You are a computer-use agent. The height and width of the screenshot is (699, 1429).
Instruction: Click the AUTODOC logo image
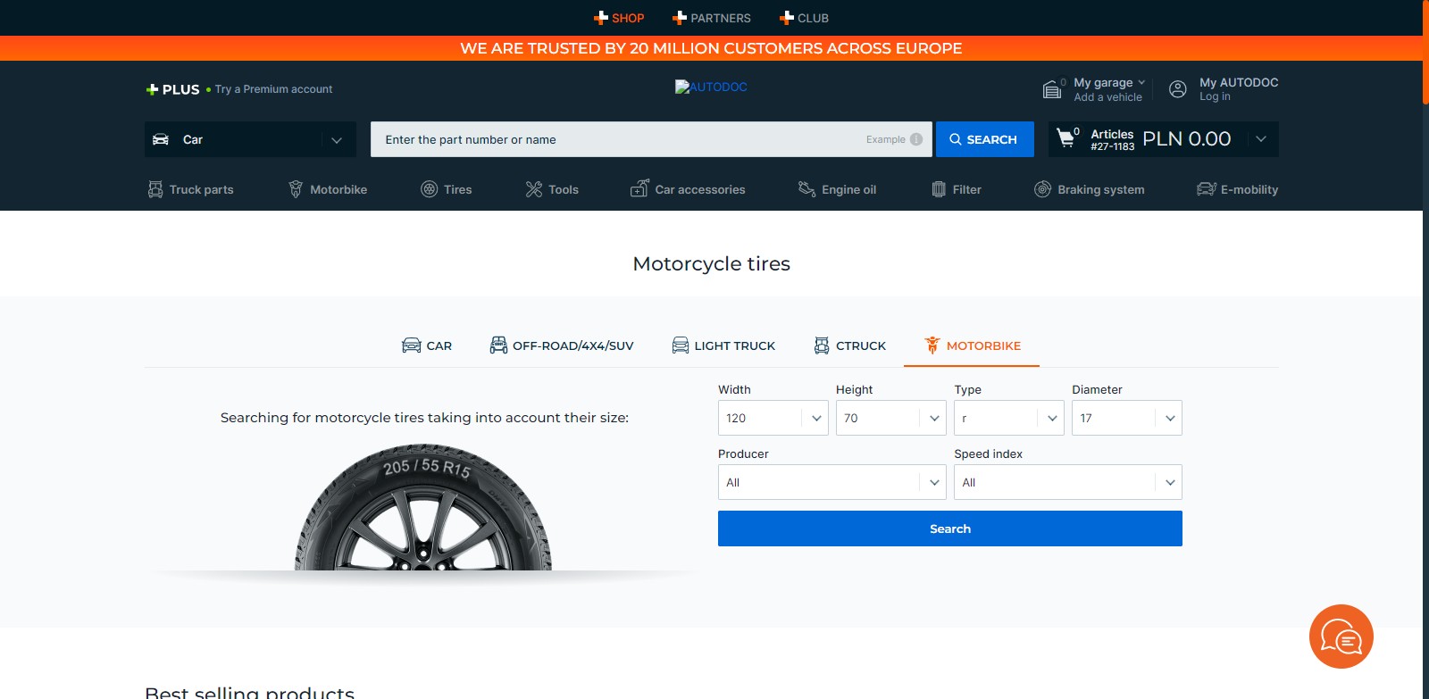(711, 87)
